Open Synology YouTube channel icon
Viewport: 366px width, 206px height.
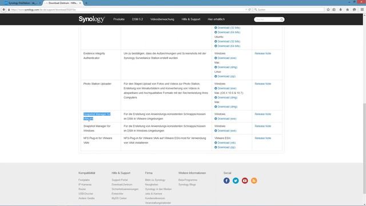(x=245, y=181)
